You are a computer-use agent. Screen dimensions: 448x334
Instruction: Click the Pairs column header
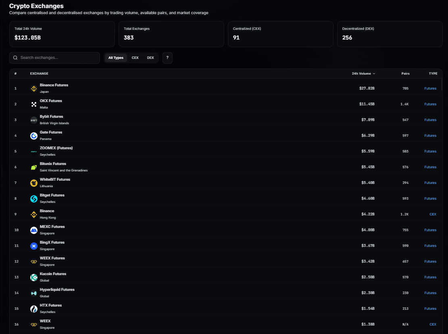click(x=405, y=73)
